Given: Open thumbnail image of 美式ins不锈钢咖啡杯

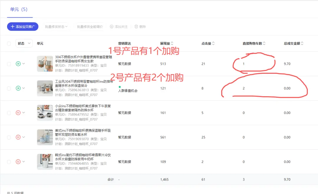Looking at the screenshot, I should 45,137.
